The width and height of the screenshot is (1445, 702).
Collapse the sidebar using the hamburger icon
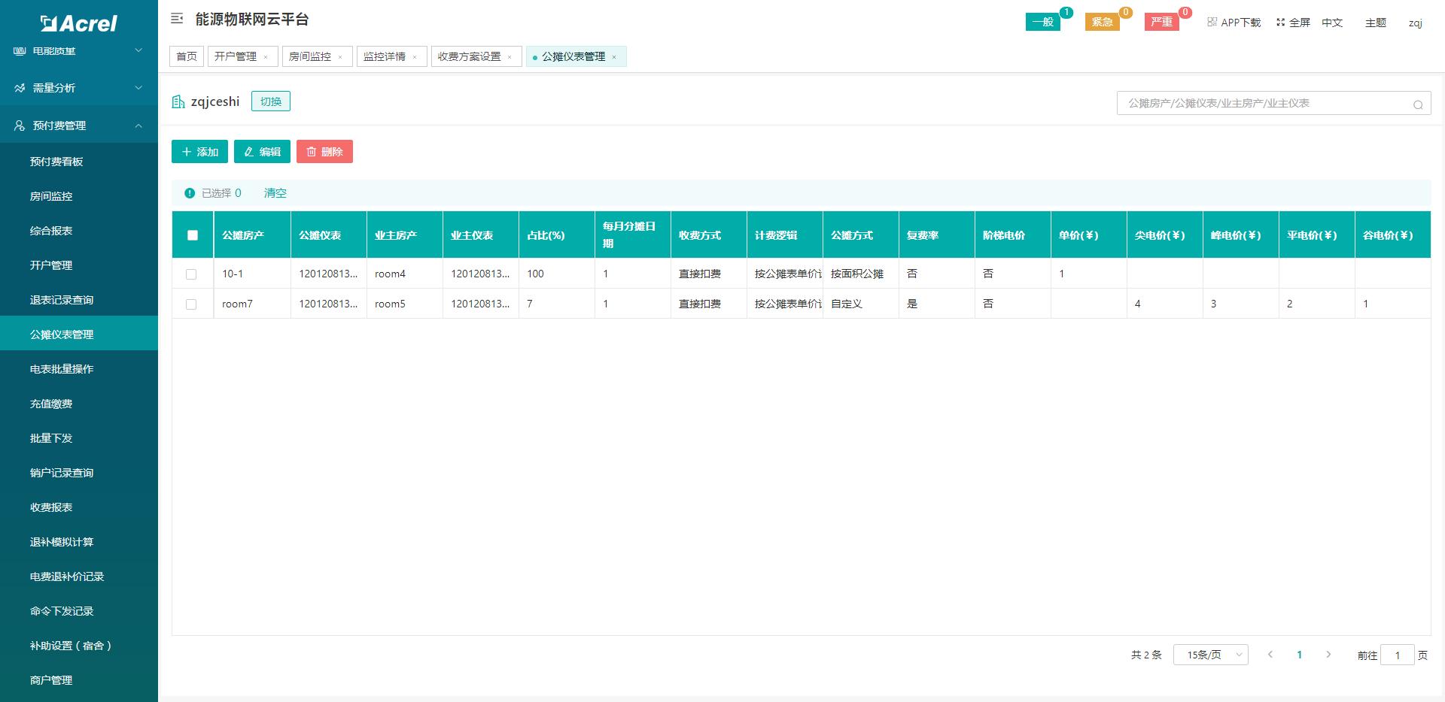click(x=176, y=19)
